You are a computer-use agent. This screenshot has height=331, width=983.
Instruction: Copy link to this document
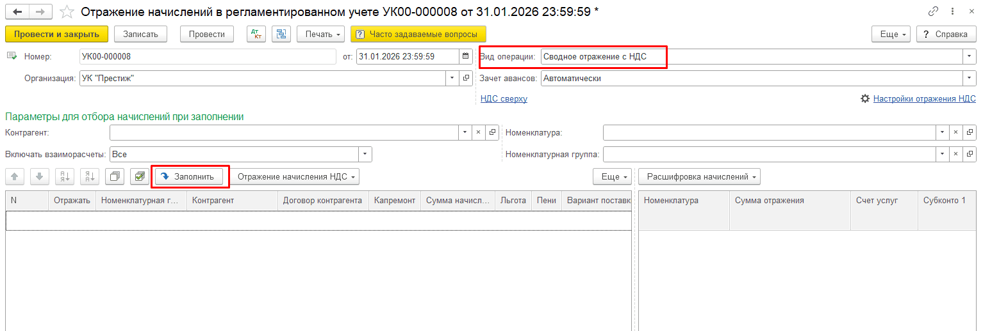(x=932, y=12)
